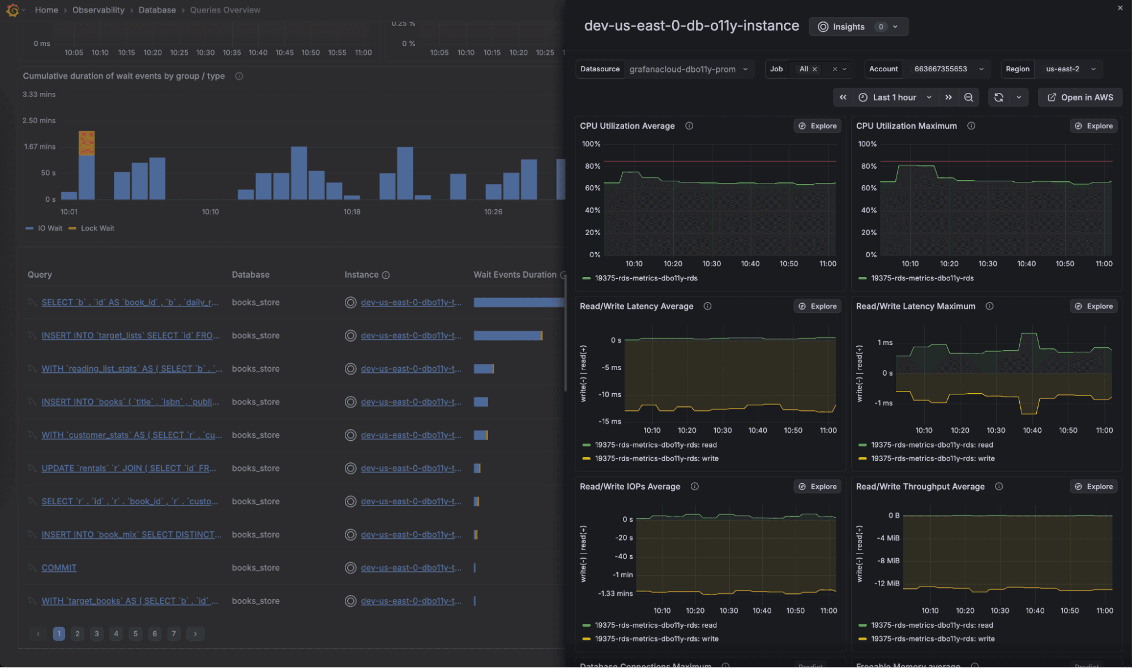Viewport: 1132px width, 668px height.
Task: Click the refresh dashboard icon
Action: click(998, 97)
